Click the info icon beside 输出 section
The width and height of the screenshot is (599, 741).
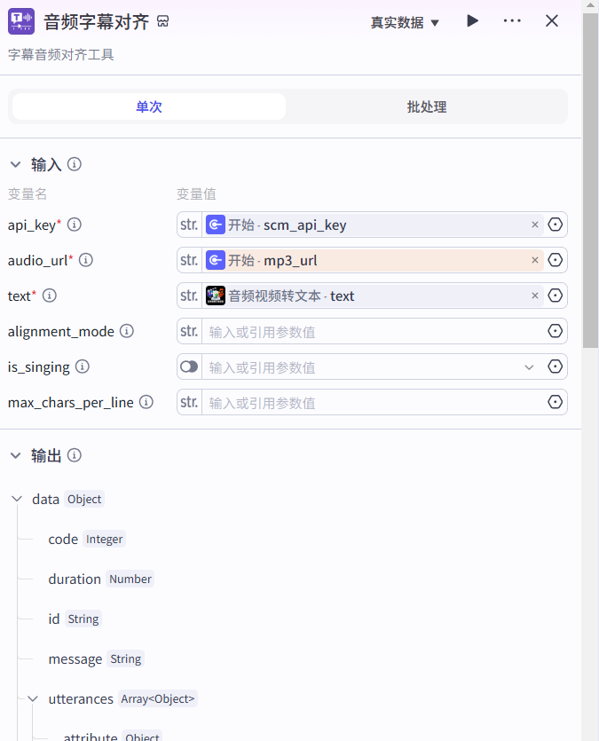pos(74,455)
